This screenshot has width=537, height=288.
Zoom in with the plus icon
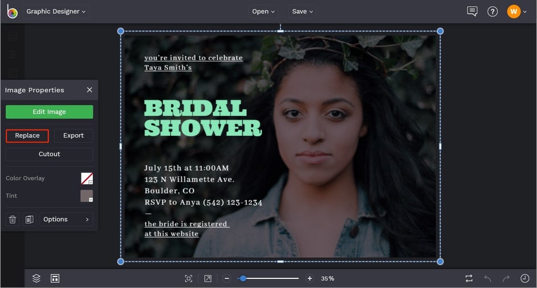pyautogui.click(x=309, y=278)
